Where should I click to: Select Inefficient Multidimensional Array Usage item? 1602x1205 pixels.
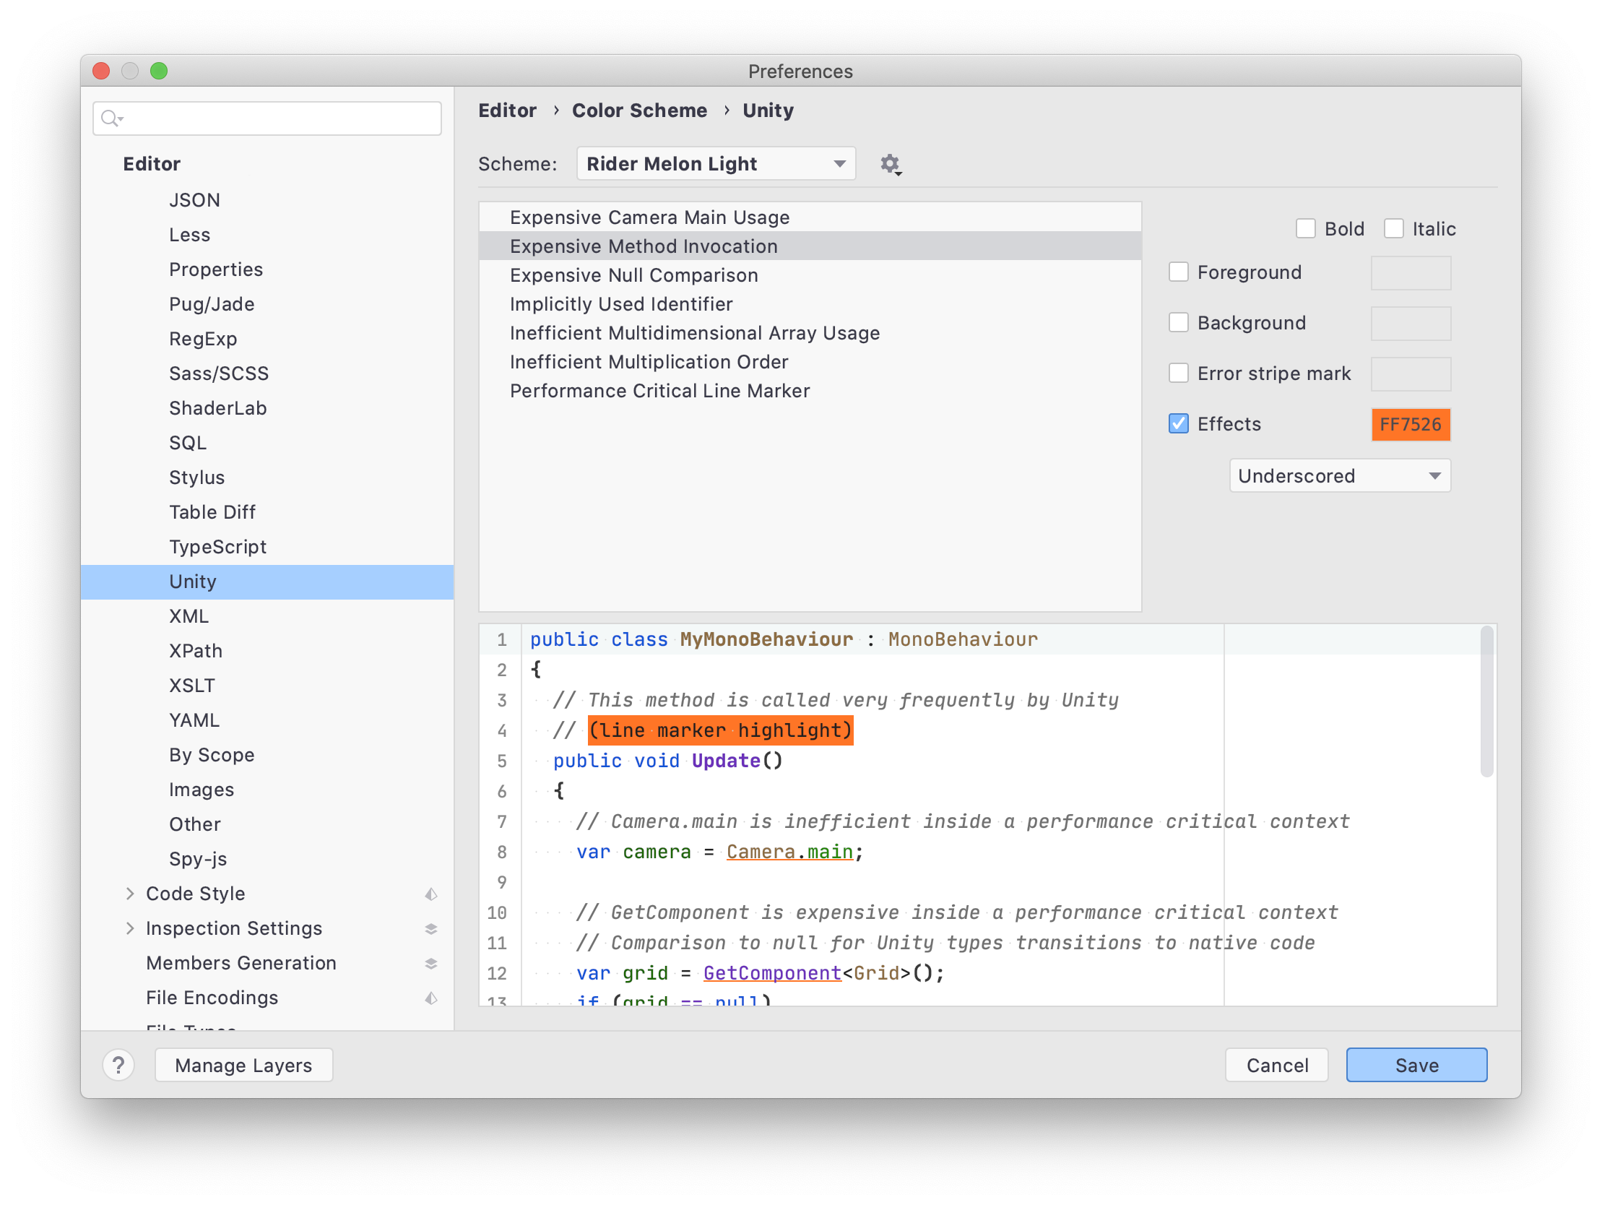click(x=810, y=333)
